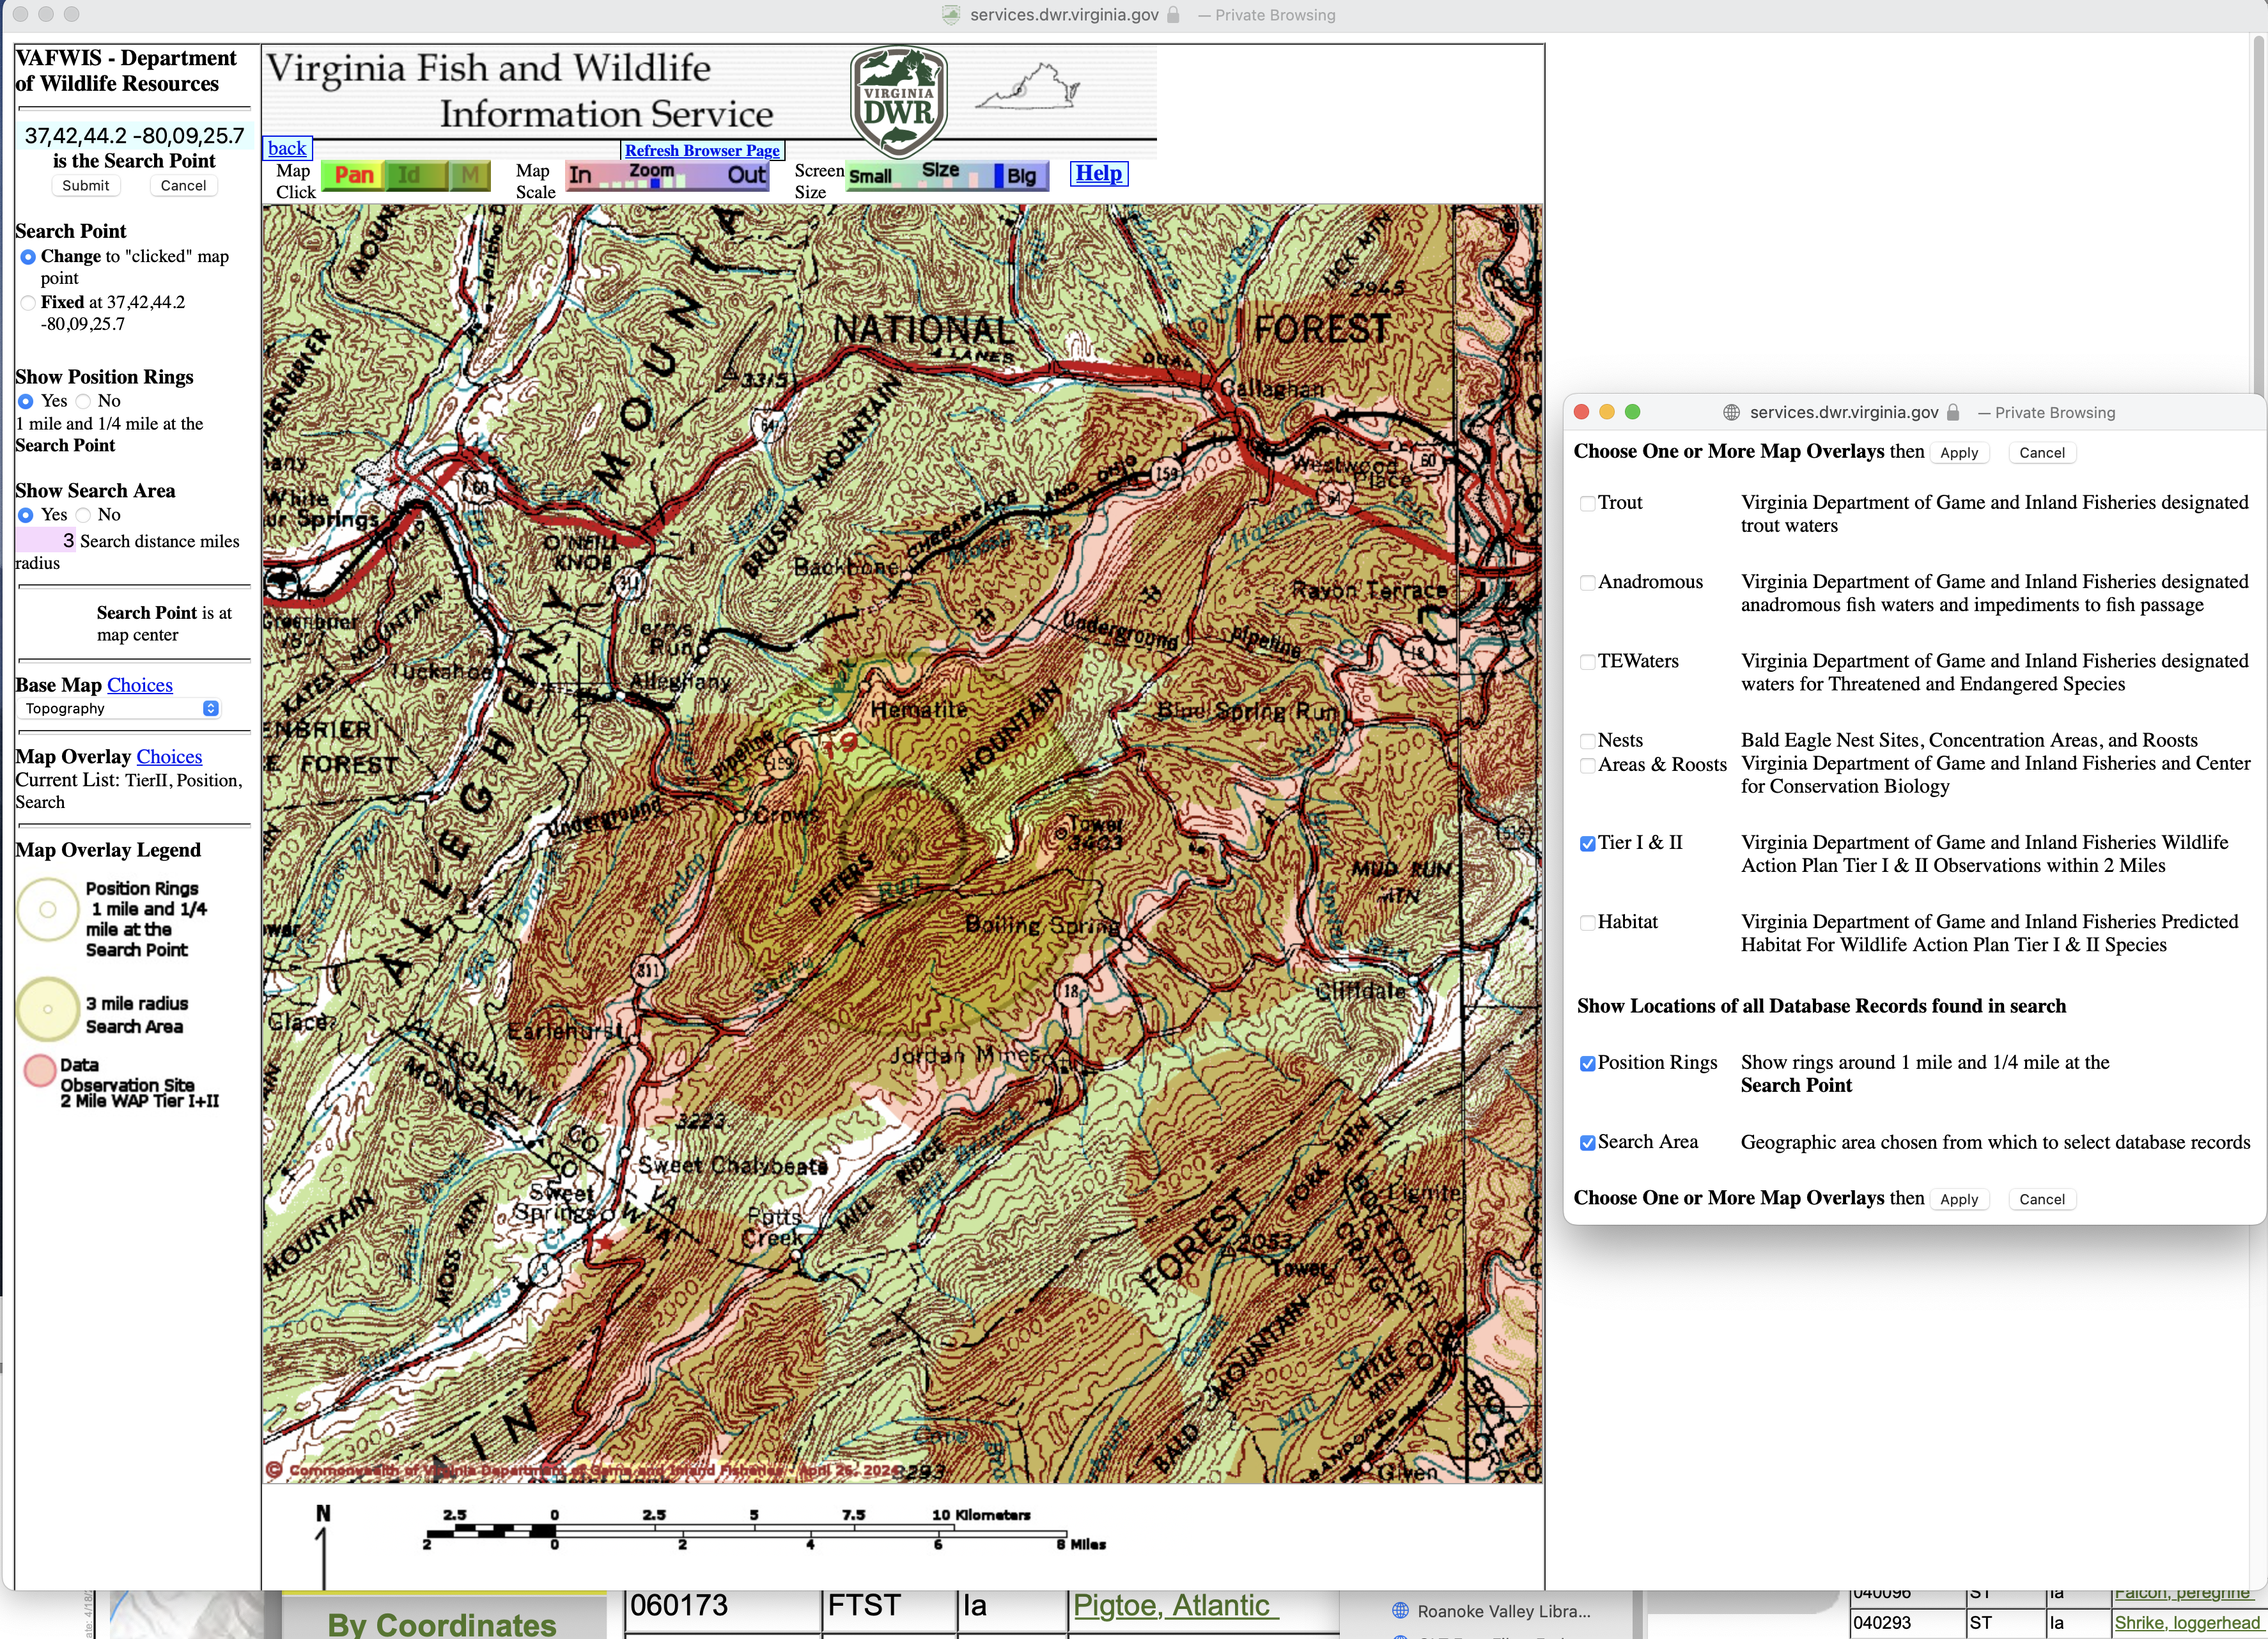Open Map Overlay Choices link
Viewport: 2268px width, 1639px height.
[169, 757]
